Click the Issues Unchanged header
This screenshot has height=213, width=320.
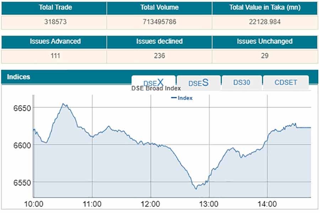pyautogui.click(x=265, y=41)
